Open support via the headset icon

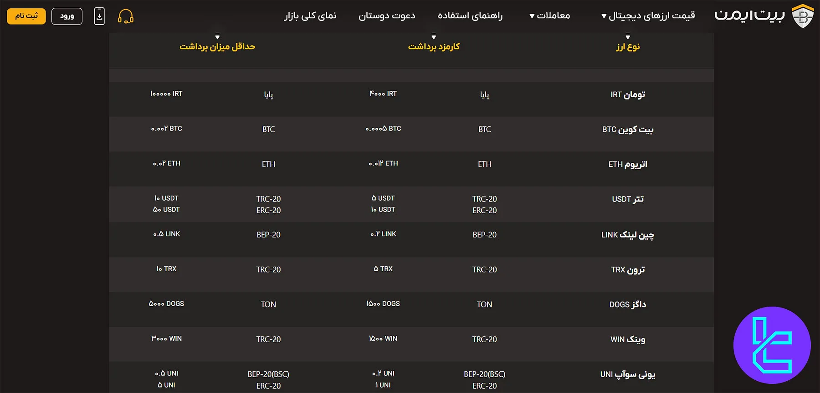(126, 16)
